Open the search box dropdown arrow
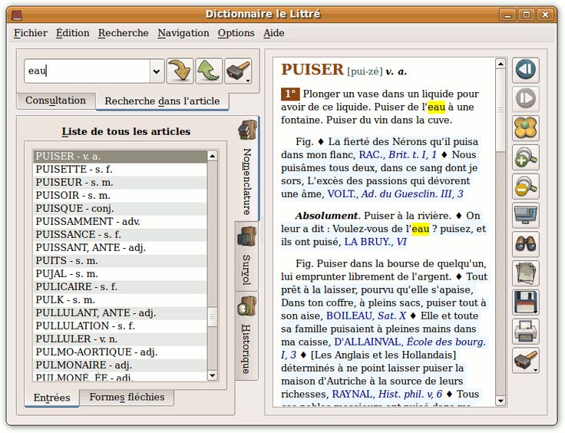The image size is (565, 433). [157, 71]
